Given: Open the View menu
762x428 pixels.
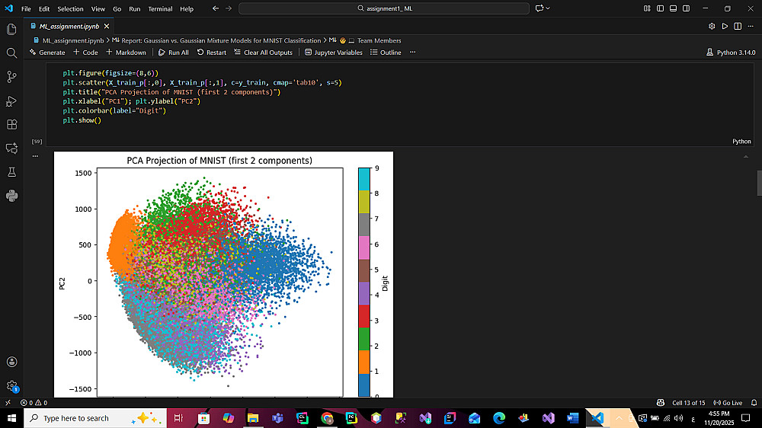Looking at the screenshot, I should [98, 8].
